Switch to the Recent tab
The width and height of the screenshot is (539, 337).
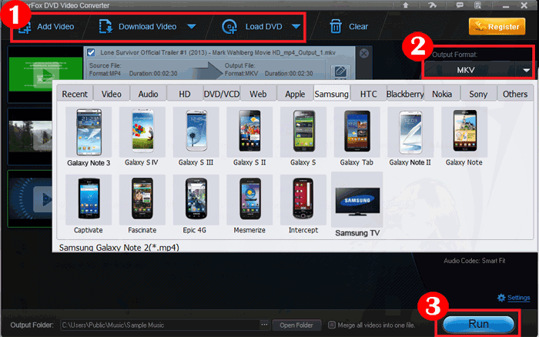click(75, 94)
